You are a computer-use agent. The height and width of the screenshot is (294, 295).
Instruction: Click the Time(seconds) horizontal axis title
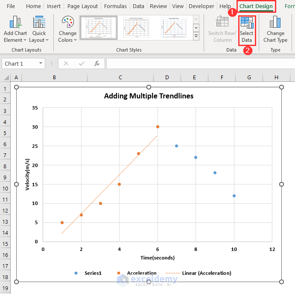[158, 258]
